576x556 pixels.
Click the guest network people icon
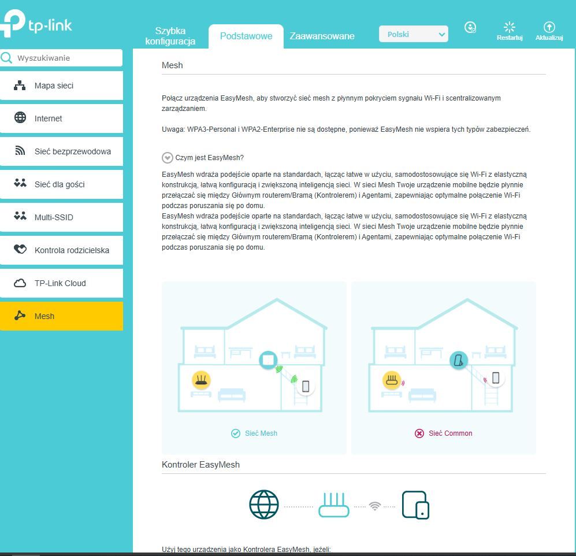click(x=20, y=183)
